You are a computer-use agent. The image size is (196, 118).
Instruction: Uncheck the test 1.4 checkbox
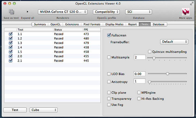pos(11,47)
